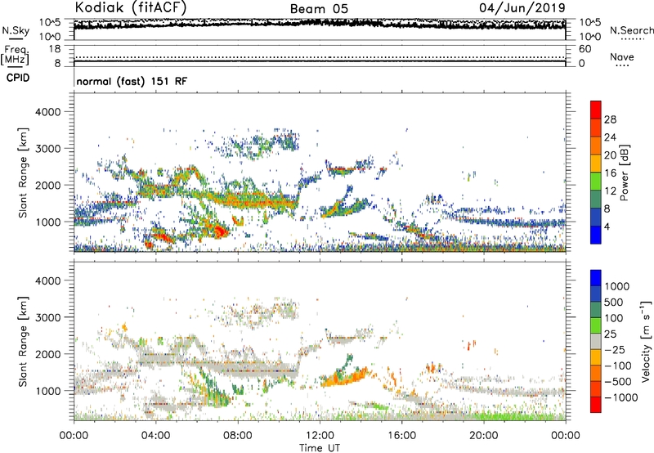The width and height of the screenshot is (654, 453).
Task: Click the '60' Nave axis value
Action: [x=585, y=49]
